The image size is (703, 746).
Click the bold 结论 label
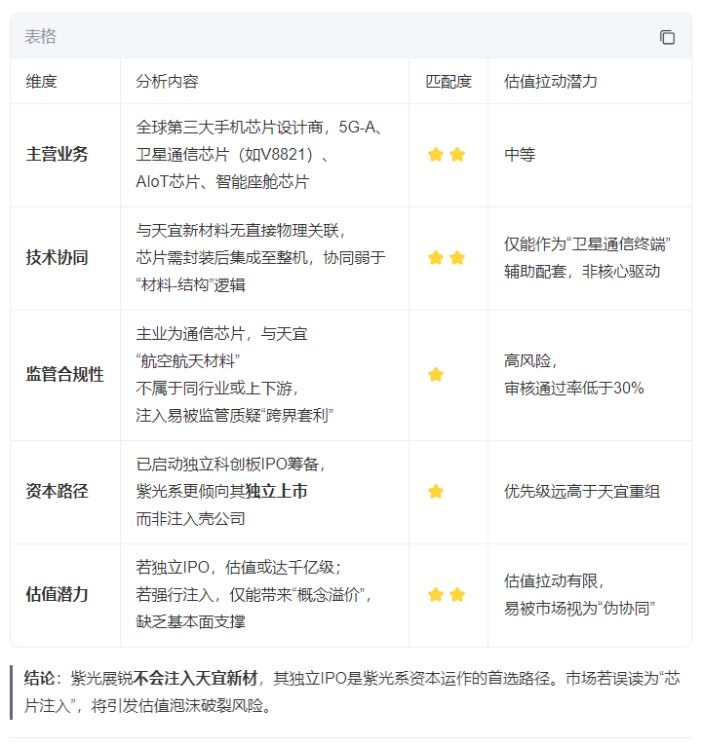(x=40, y=679)
